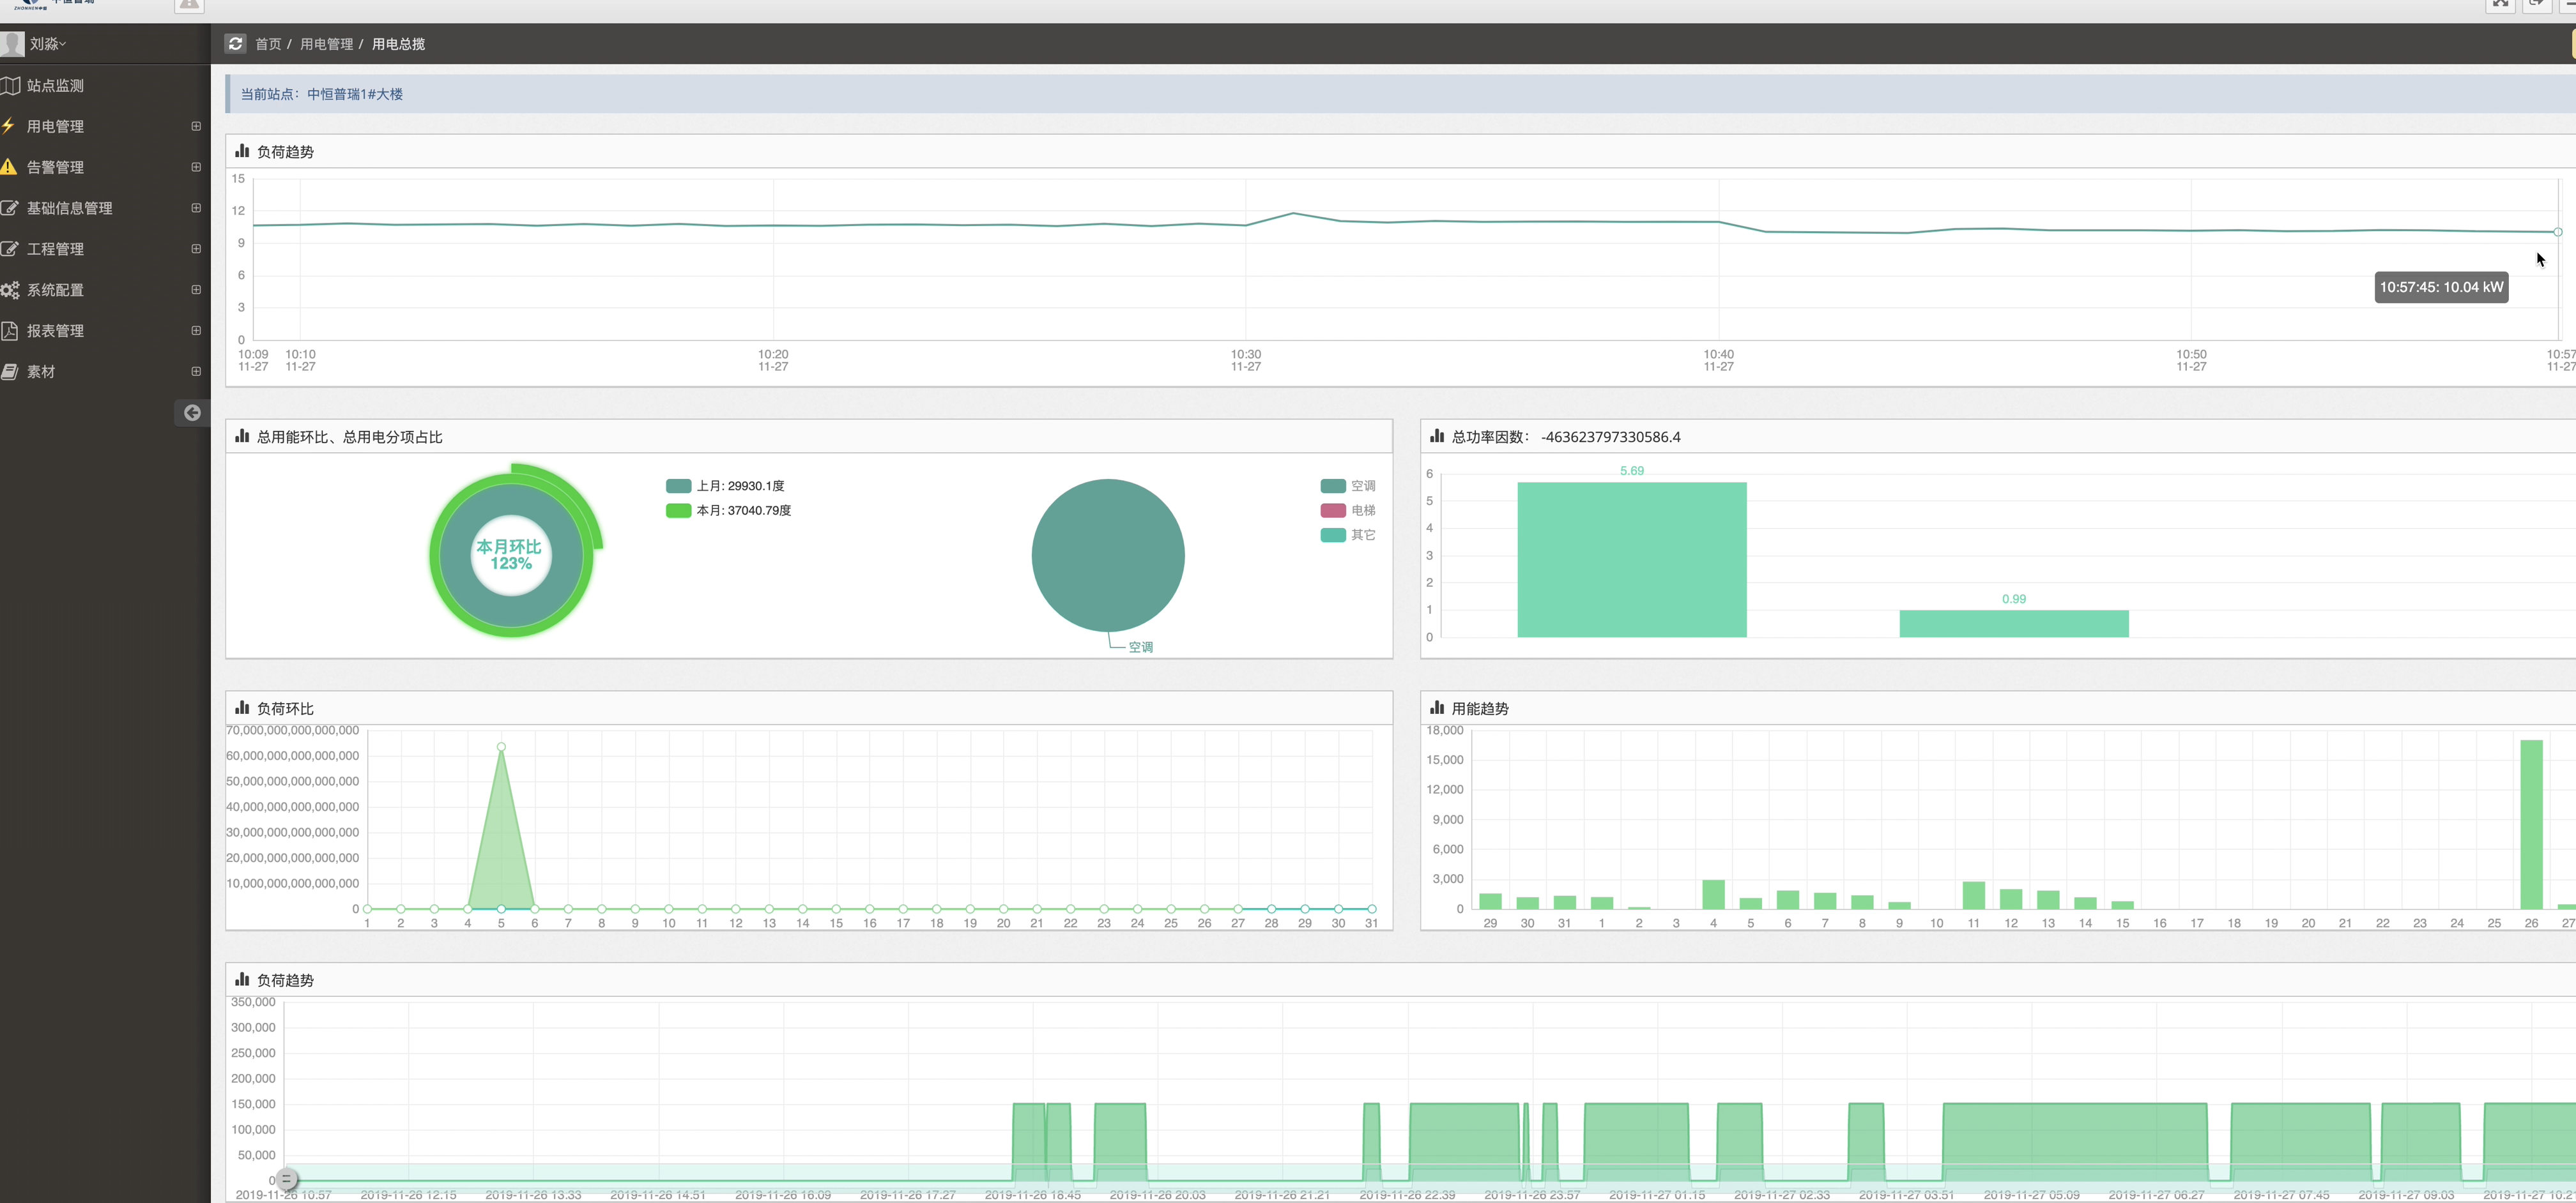This screenshot has width=2576, height=1203.
Task: Click the tall day 26 bar in 用能趋势
Action: [x=2531, y=824]
